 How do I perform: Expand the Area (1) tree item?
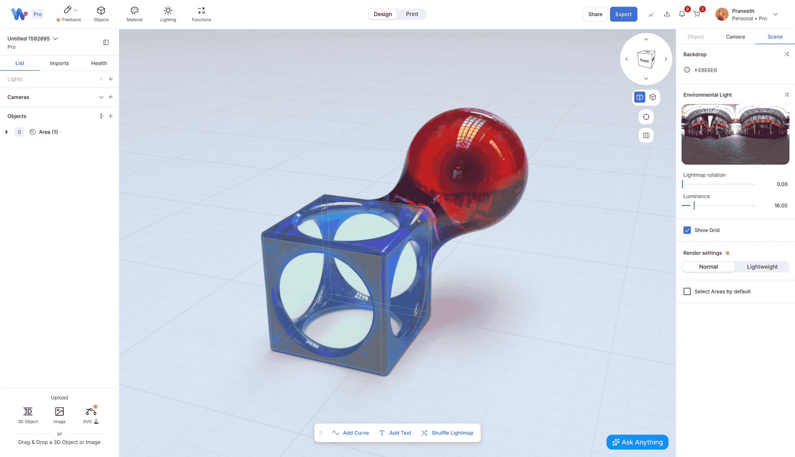coord(7,132)
